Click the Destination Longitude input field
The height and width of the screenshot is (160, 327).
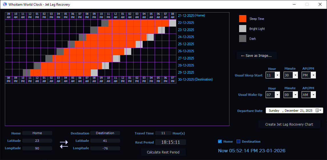click(x=105, y=148)
